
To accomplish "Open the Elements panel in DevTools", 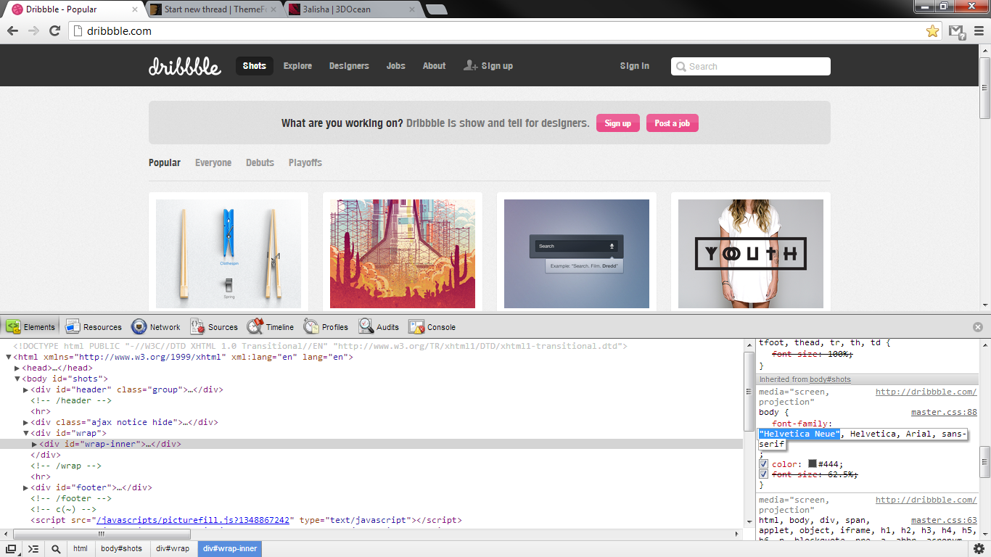I will (x=30, y=327).
